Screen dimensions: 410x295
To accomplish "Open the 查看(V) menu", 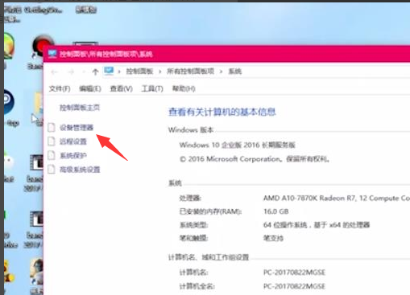I will click(x=122, y=88).
